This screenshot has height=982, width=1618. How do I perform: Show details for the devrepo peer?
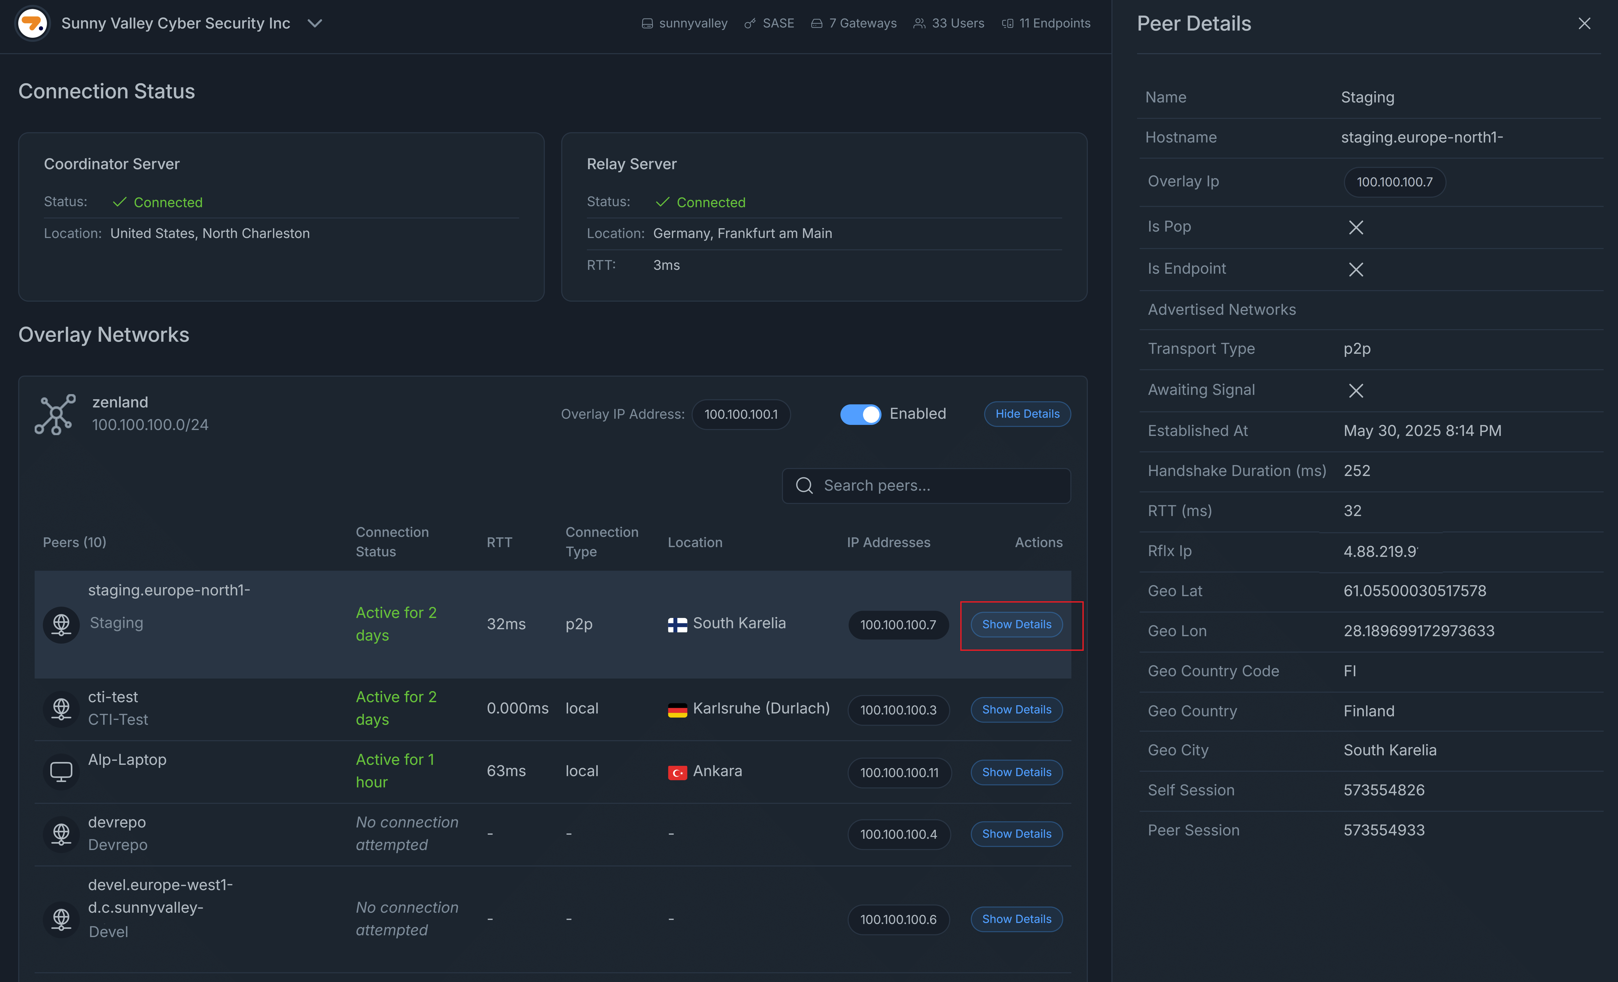click(1016, 834)
